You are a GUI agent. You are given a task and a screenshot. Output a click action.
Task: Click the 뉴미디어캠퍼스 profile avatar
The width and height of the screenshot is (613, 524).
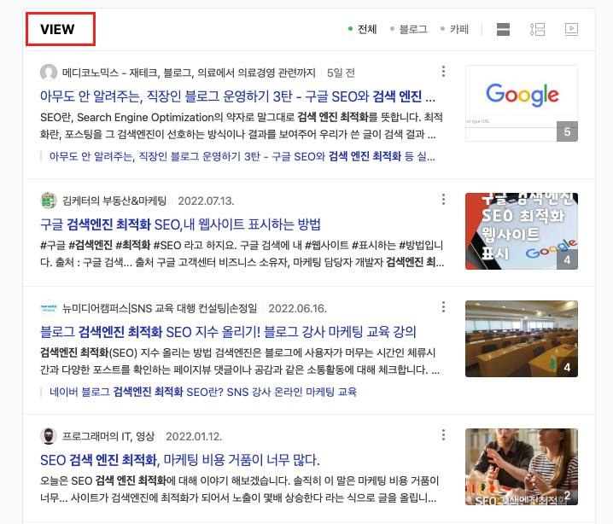coord(49,308)
